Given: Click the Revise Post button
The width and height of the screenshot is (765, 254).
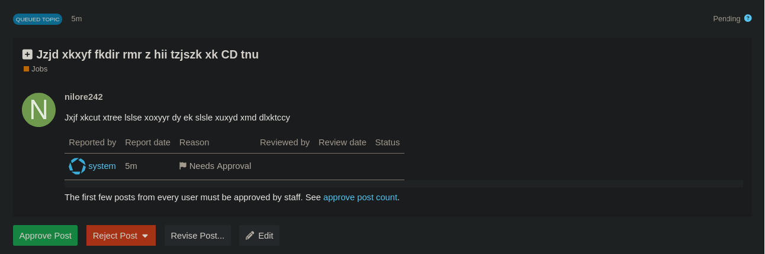Looking at the screenshot, I should coord(197,236).
